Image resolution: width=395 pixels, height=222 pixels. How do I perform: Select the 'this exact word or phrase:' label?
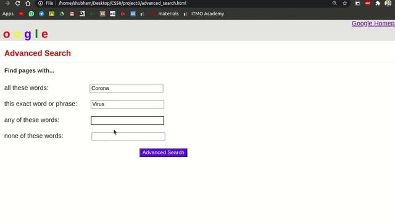[41, 104]
